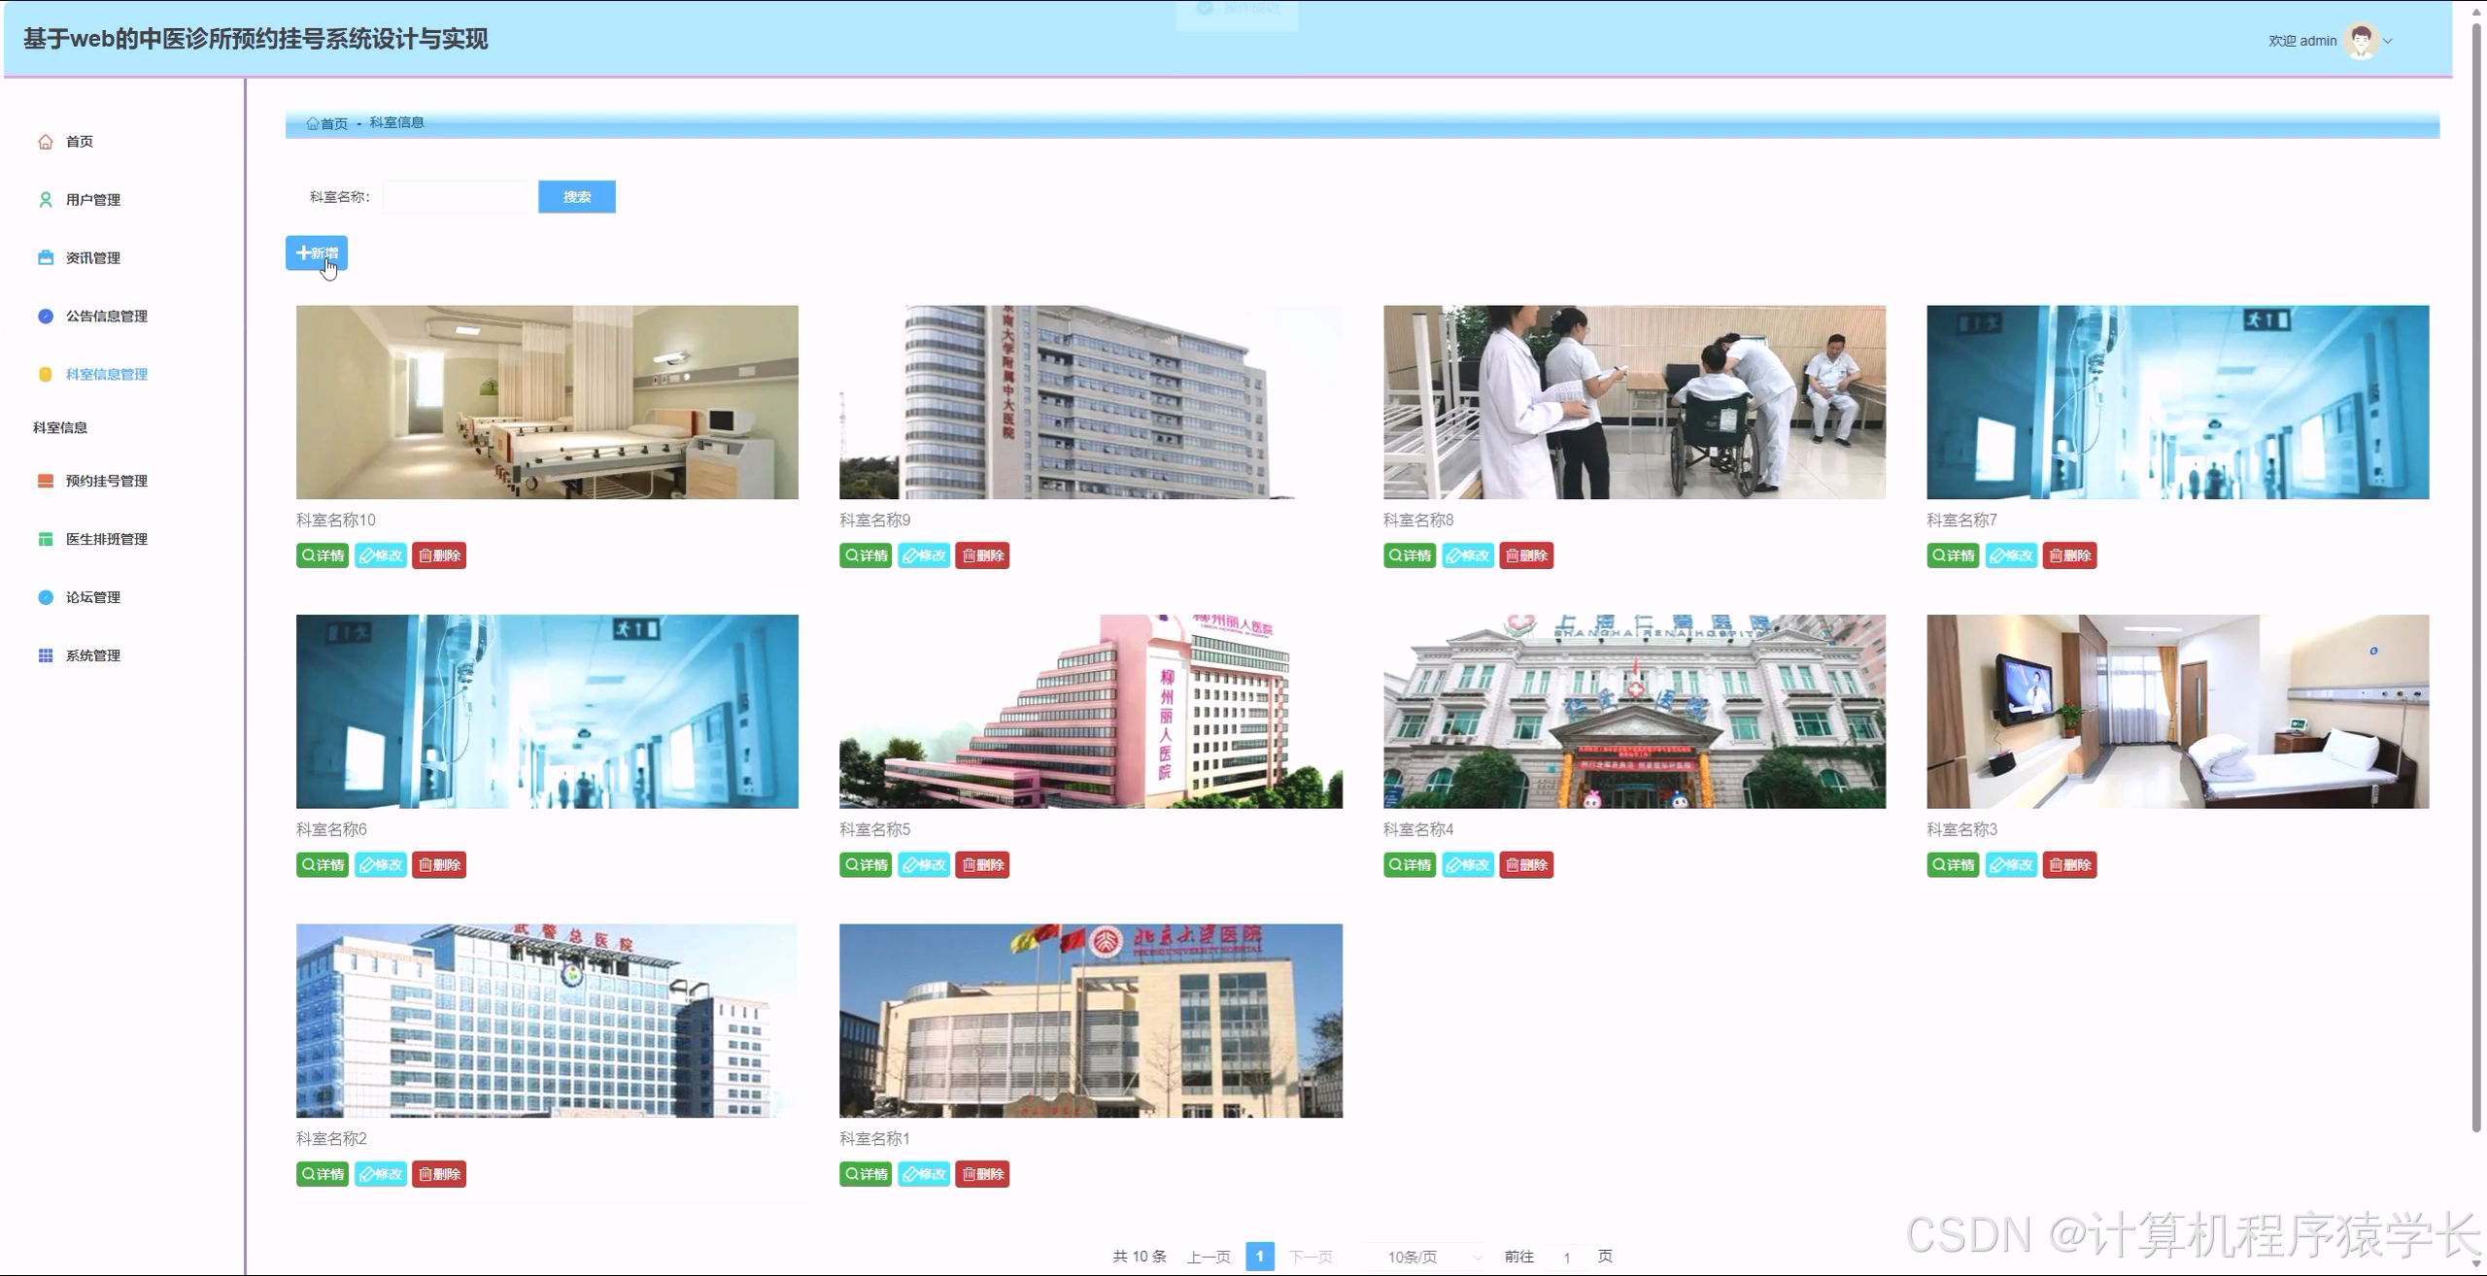View details of 科室名称8
This screenshot has width=2487, height=1276.
[x=1409, y=555]
